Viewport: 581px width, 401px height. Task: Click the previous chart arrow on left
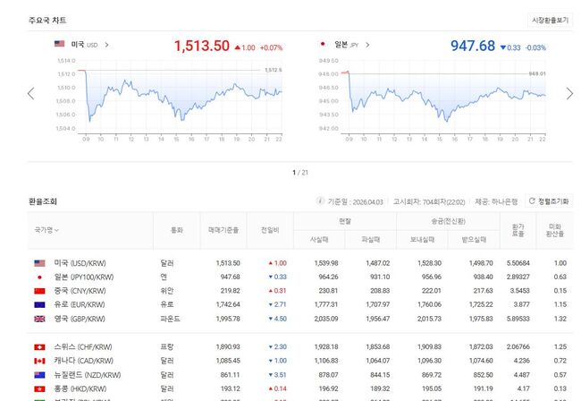coord(30,93)
